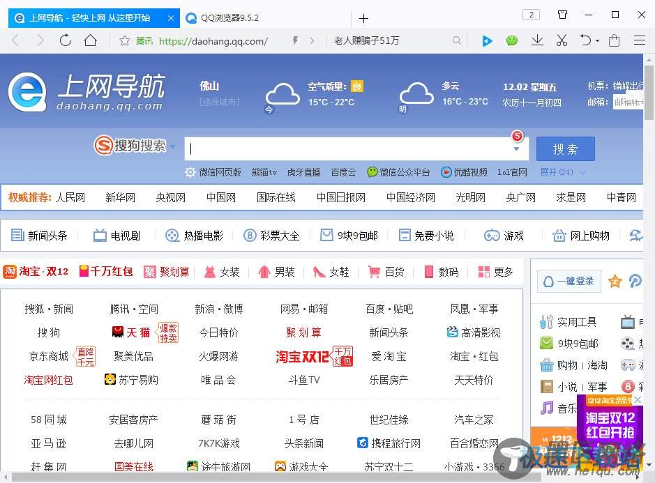Open the browser hamburger menu
The width and height of the screenshot is (655, 483).
tap(640, 40)
